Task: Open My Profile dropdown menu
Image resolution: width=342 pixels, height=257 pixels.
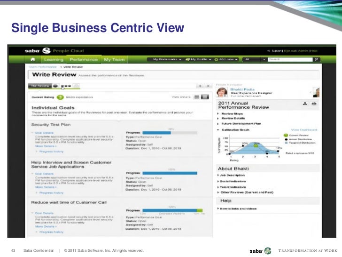Action: [x=198, y=59]
